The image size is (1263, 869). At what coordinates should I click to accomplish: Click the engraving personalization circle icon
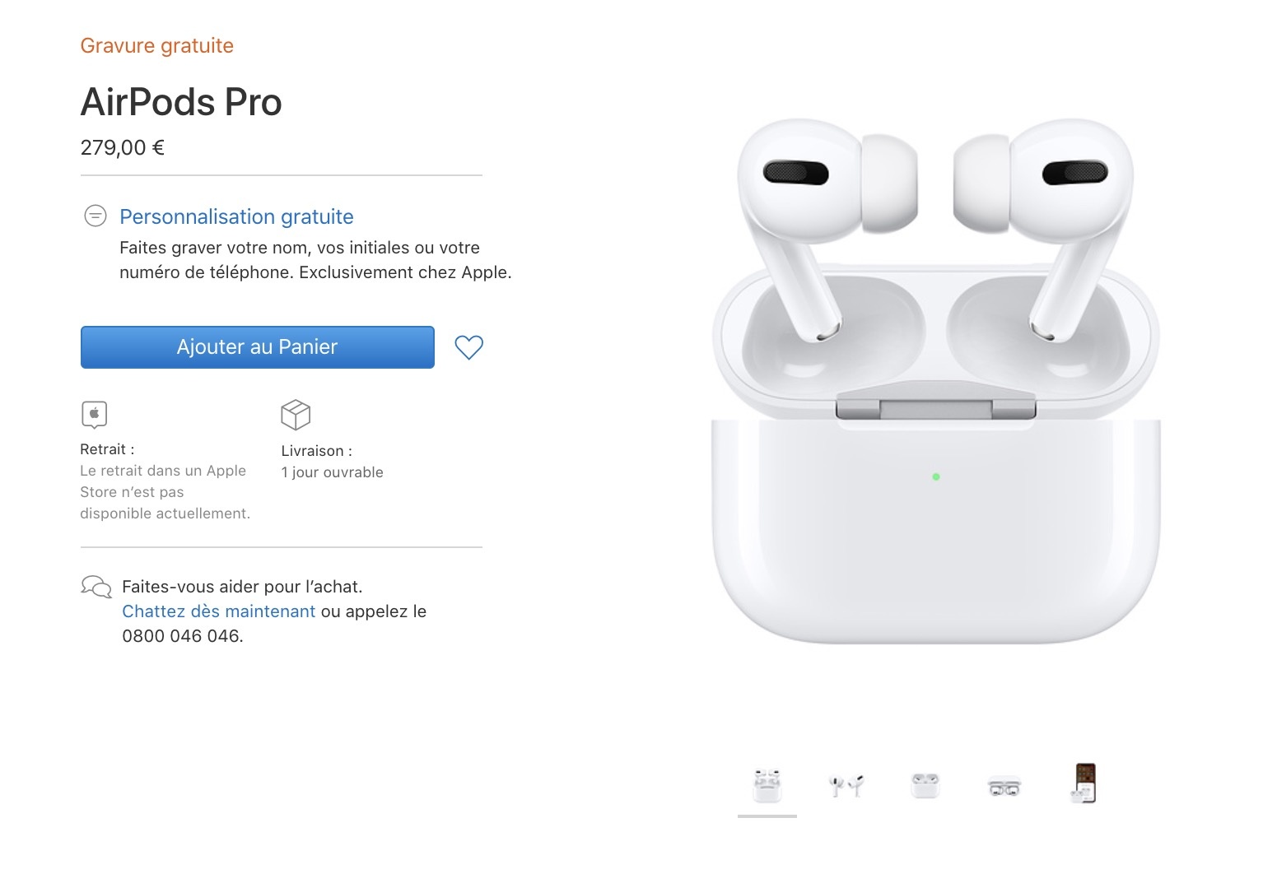[96, 216]
